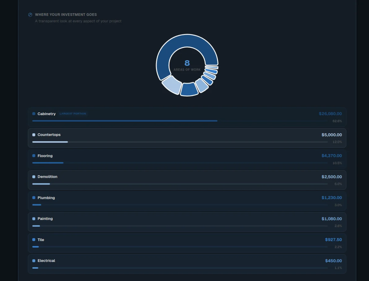Click the Flooring color square icon
The width and height of the screenshot is (369, 281).
(34, 156)
